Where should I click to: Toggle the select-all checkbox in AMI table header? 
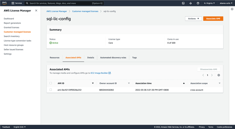[51, 83]
